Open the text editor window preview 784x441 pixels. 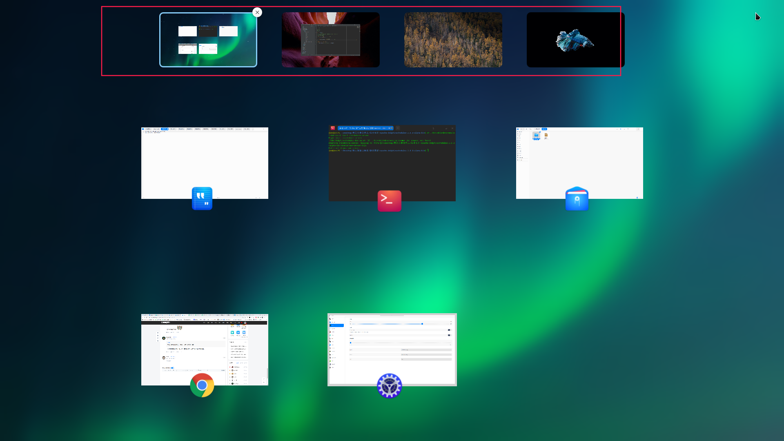coord(205,159)
